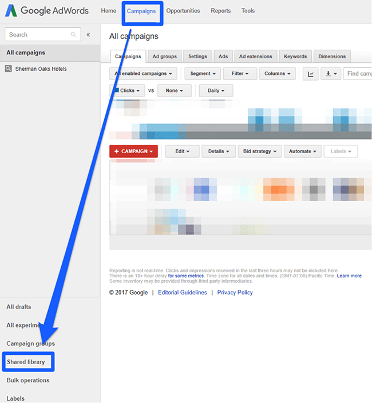Open Campaign groups in sidebar

click(30, 344)
